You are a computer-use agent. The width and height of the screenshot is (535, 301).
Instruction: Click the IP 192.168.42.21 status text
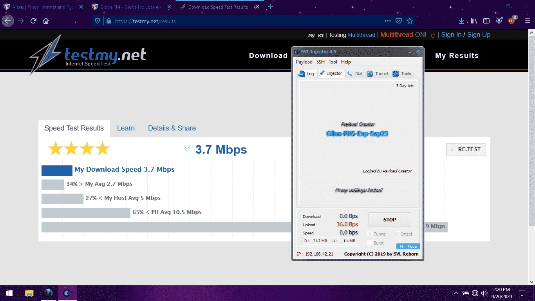315,254
